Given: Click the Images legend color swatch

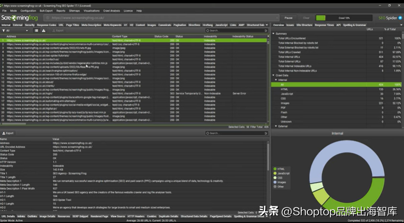Looking at the screenshot, I should pos(275,182).
